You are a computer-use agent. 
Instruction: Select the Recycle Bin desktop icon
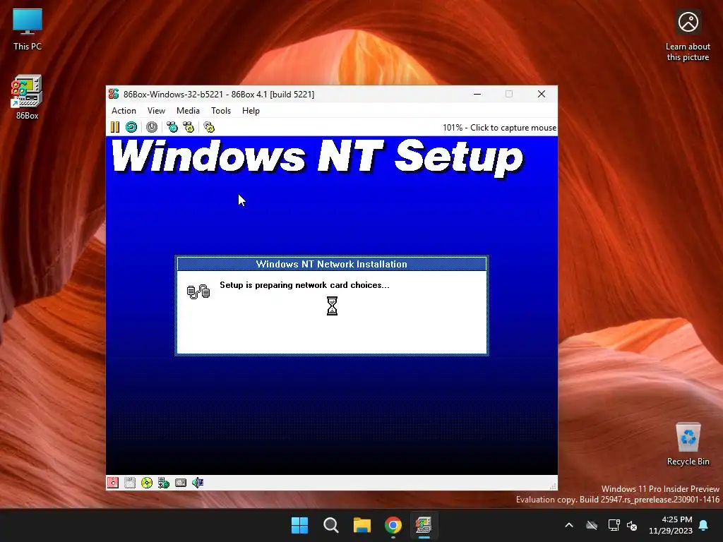point(688,445)
